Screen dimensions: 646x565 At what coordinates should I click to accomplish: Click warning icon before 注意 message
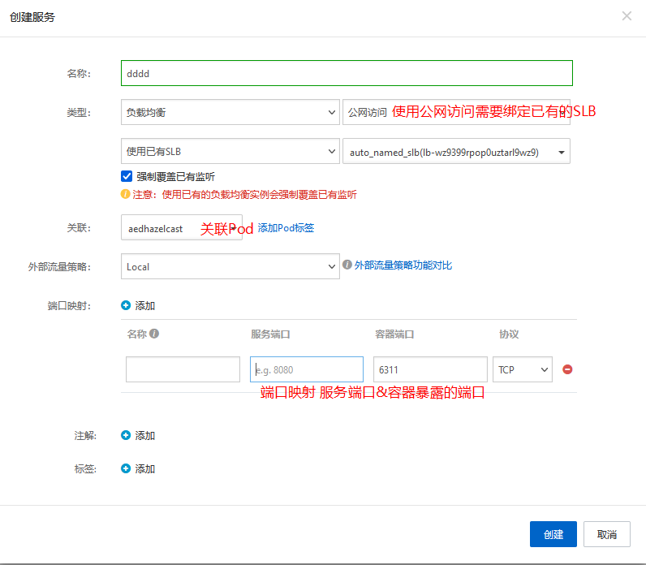click(125, 195)
